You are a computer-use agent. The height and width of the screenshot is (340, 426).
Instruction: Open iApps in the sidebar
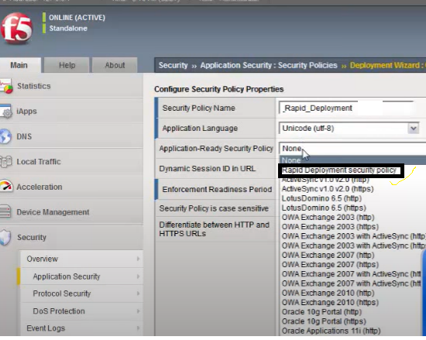coord(26,111)
